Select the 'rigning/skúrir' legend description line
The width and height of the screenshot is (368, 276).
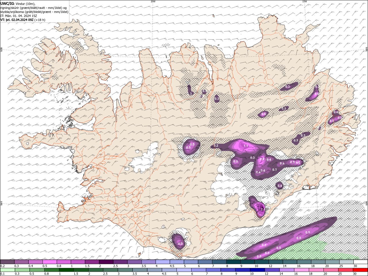(x=34, y=8)
